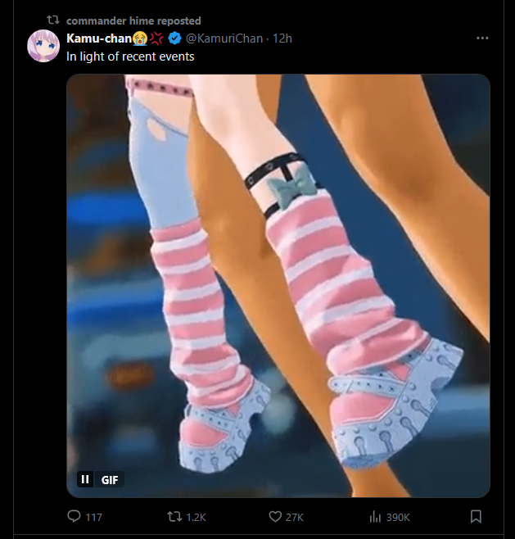Viewport: 515px width, 539px height.
Task: Click the 390K views count
Action: click(398, 518)
